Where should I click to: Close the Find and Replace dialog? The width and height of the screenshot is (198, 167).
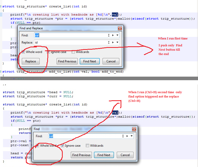click(x=120, y=28)
